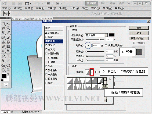152x114 pixels.
Task: Select the Zoom tool in toolbox
Action: (8, 70)
